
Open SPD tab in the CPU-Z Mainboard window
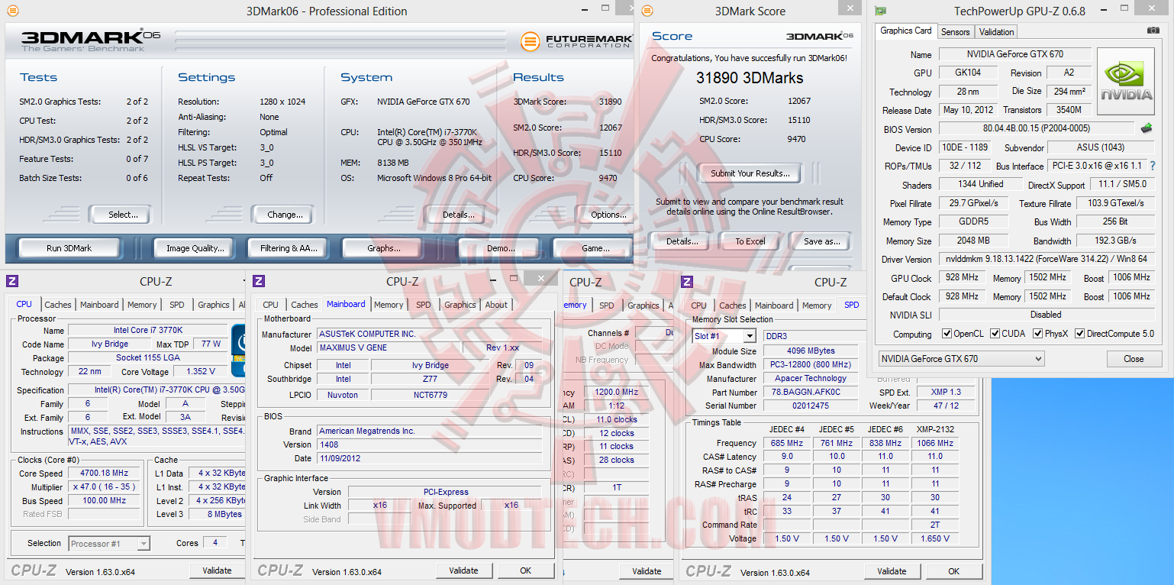pos(423,305)
